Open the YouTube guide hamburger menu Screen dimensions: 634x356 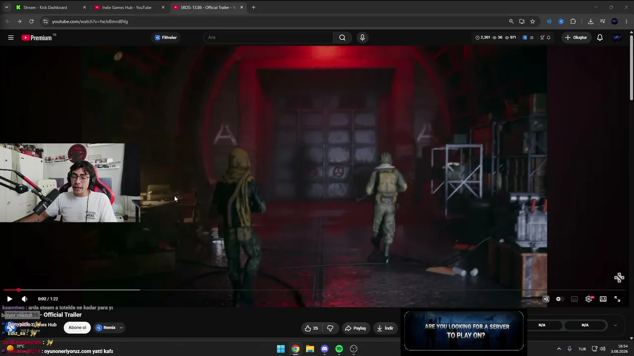[10, 38]
